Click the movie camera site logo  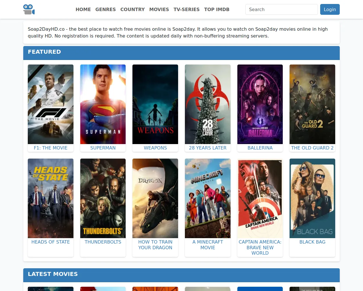pyautogui.click(x=29, y=9)
